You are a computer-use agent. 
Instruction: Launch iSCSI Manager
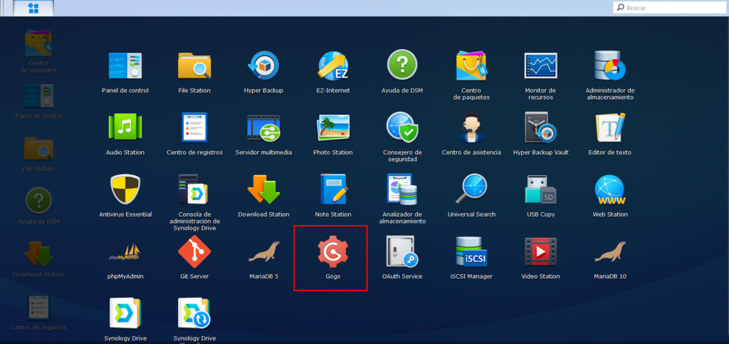coord(471,251)
